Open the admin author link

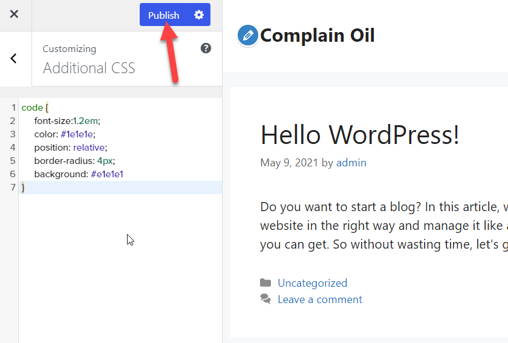click(351, 163)
